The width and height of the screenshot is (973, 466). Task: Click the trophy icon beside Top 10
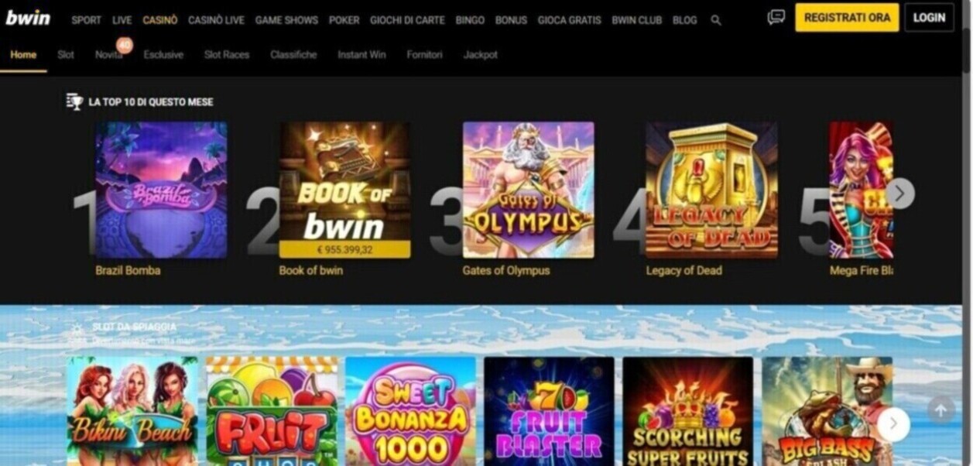pos(74,101)
